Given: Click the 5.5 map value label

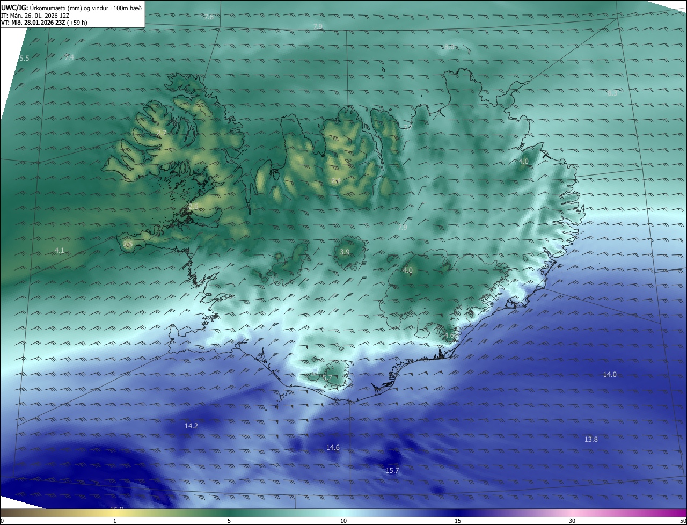Looking at the screenshot, I should point(24,58).
